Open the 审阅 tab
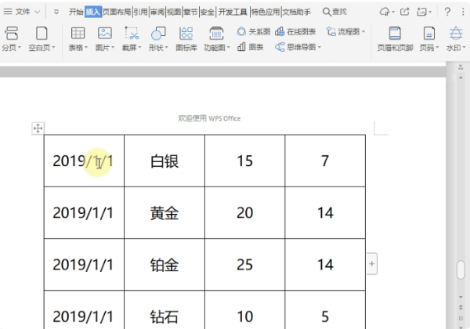Screen dimensions: 470x329 (x=157, y=12)
